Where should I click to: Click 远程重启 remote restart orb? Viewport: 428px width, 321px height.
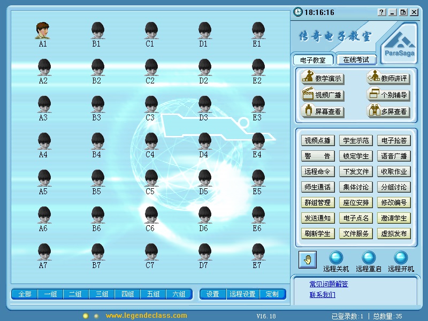click(x=369, y=257)
